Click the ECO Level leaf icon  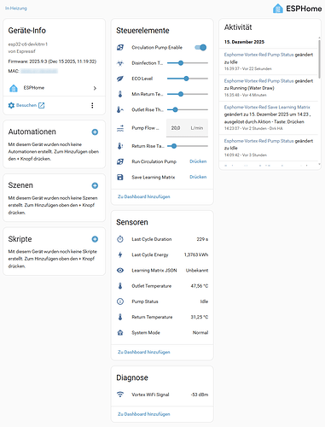120,79
